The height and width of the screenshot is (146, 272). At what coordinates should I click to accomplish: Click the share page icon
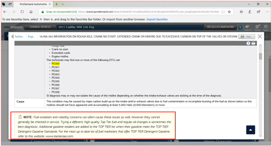[x=259, y=12]
